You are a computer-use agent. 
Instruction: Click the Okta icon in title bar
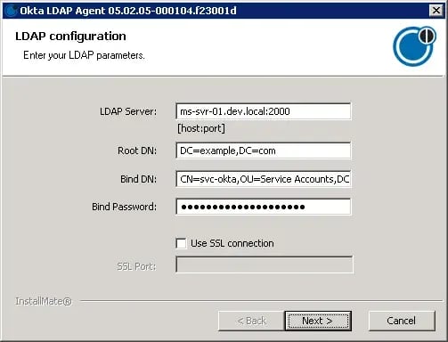(12, 11)
